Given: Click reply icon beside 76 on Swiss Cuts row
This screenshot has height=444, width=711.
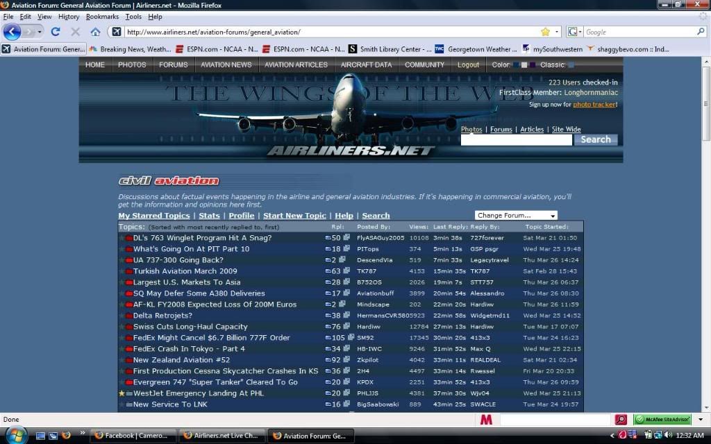Looking at the screenshot, I should (328, 326).
